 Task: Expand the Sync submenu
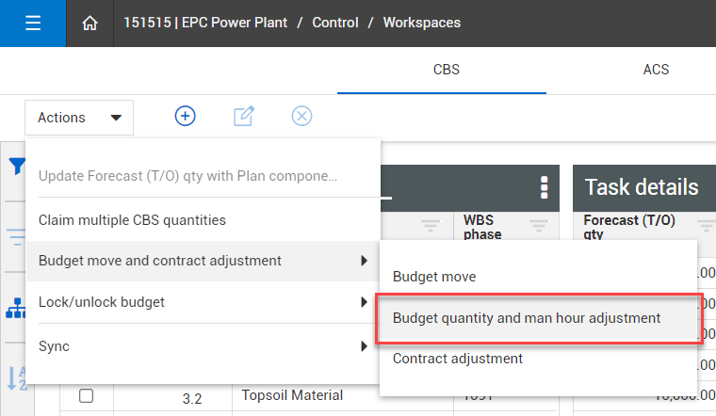(203, 346)
